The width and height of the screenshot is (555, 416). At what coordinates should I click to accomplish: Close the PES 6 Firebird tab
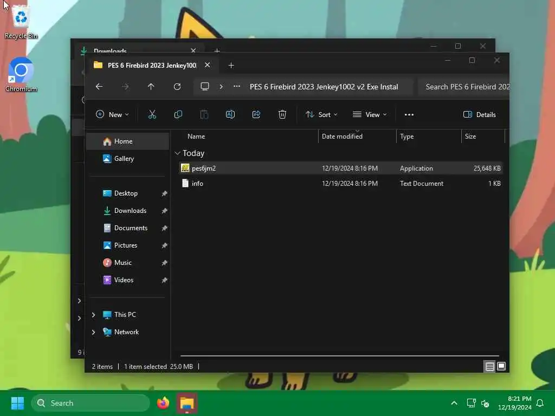(208, 65)
